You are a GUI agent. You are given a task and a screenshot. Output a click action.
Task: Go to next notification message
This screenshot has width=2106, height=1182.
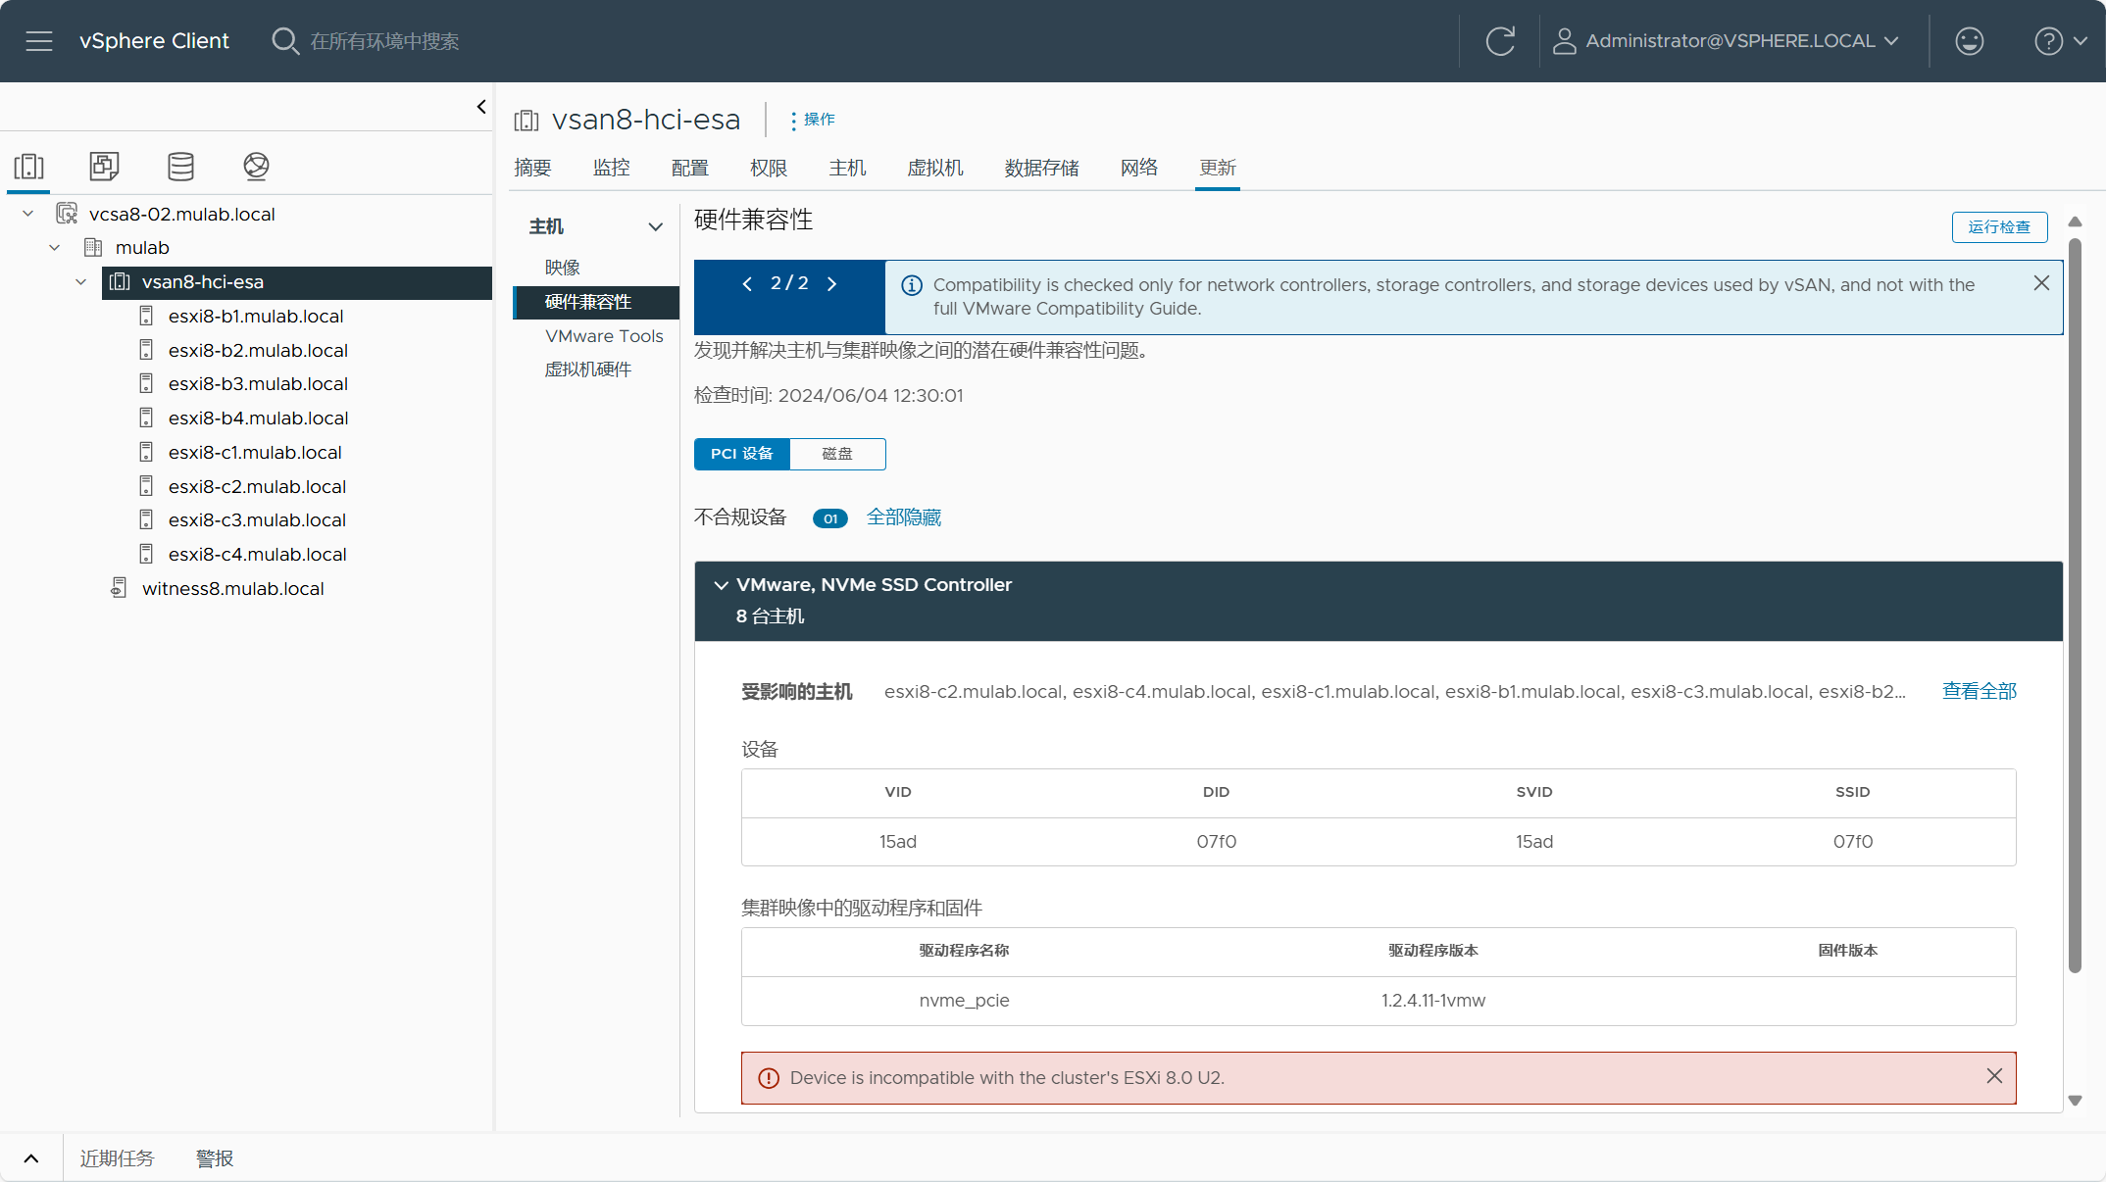[831, 284]
